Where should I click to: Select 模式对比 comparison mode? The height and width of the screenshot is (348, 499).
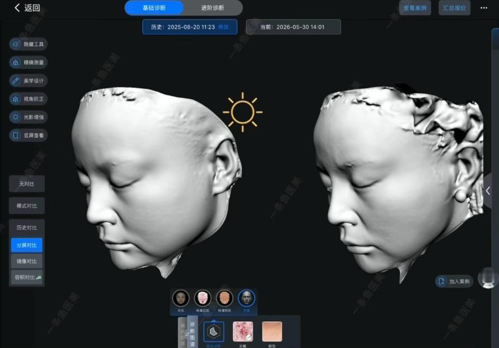[27, 206]
